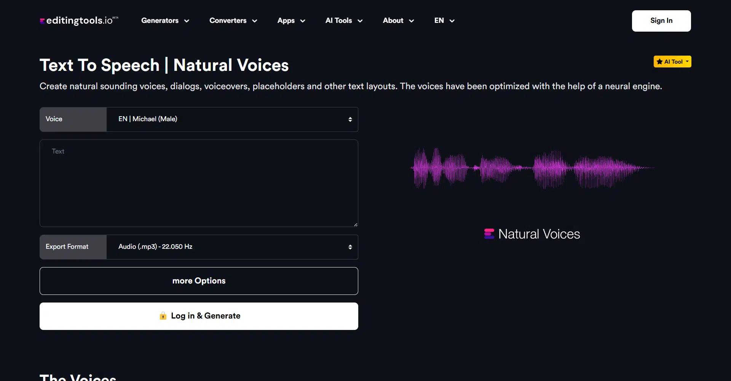Open the EN language selector
Image resolution: width=731 pixels, height=381 pixels.
coord(444,21)
